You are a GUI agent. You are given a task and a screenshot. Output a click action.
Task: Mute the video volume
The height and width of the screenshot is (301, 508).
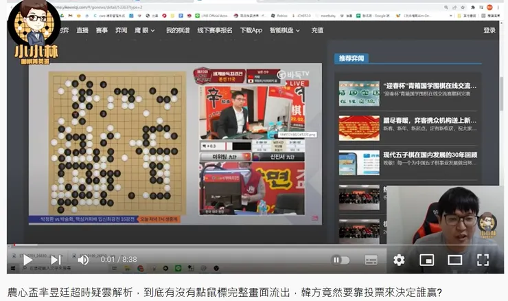click(83, 260)
